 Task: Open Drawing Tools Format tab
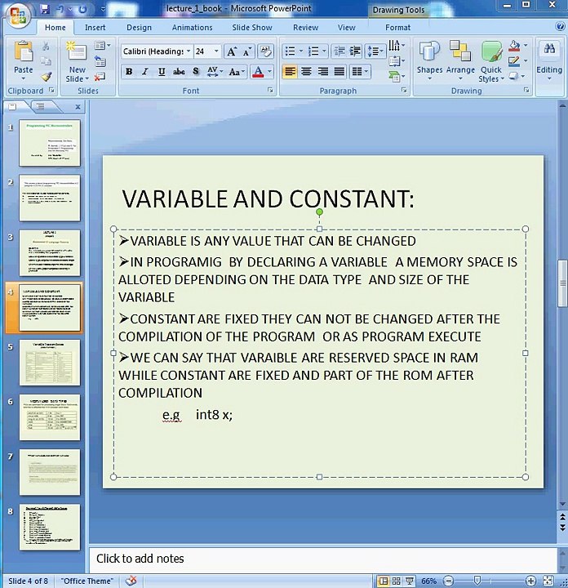(x=397, y=28)
